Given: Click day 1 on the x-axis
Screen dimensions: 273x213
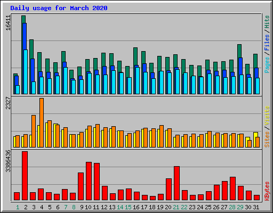Looking at the screenshot, I should pos(18,207).
